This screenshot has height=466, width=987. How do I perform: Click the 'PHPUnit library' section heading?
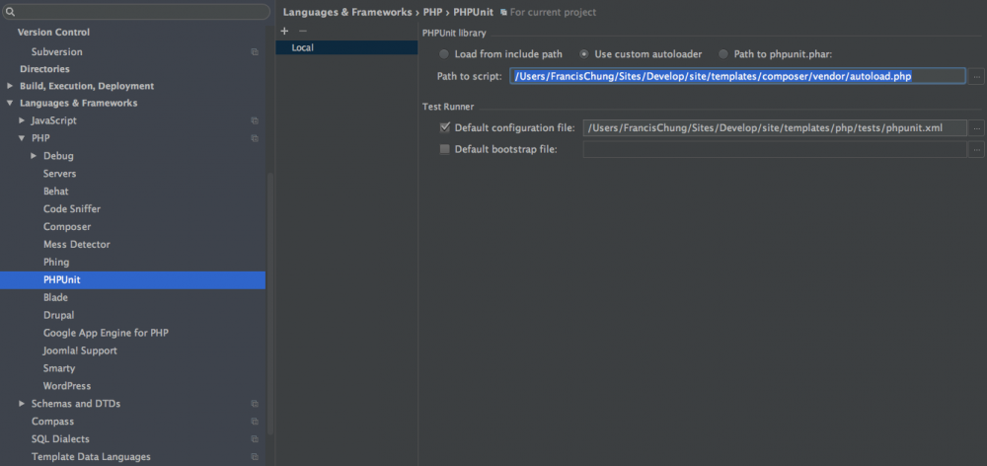(x=454, y=33)
